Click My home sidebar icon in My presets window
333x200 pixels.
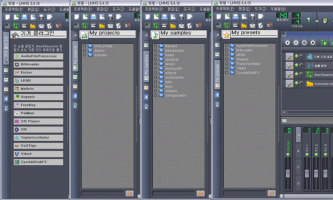(217, 95)
